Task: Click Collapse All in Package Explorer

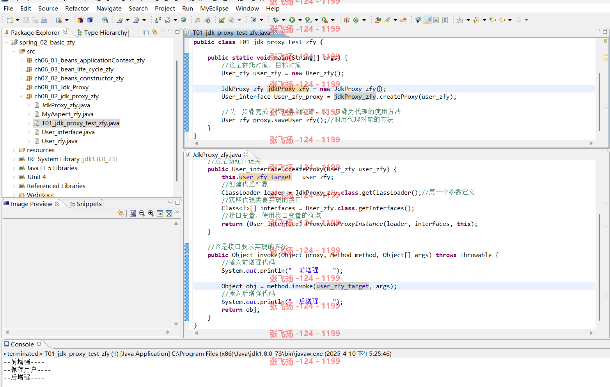Action: [x=146, y=32]
